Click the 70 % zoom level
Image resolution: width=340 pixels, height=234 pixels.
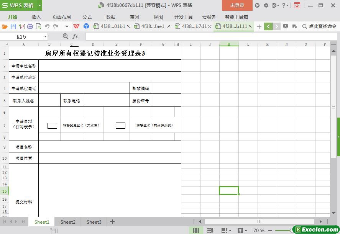259,231
